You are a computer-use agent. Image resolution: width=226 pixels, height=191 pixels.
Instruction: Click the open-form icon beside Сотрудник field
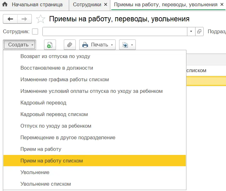click(x=200, y=32)
